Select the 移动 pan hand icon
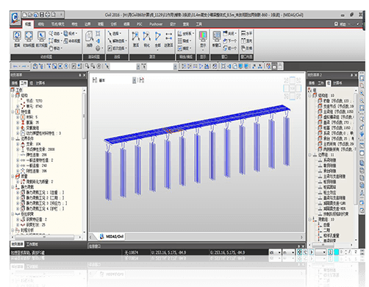The width and height of the screenshot is (369, 287). pos(51,48)
